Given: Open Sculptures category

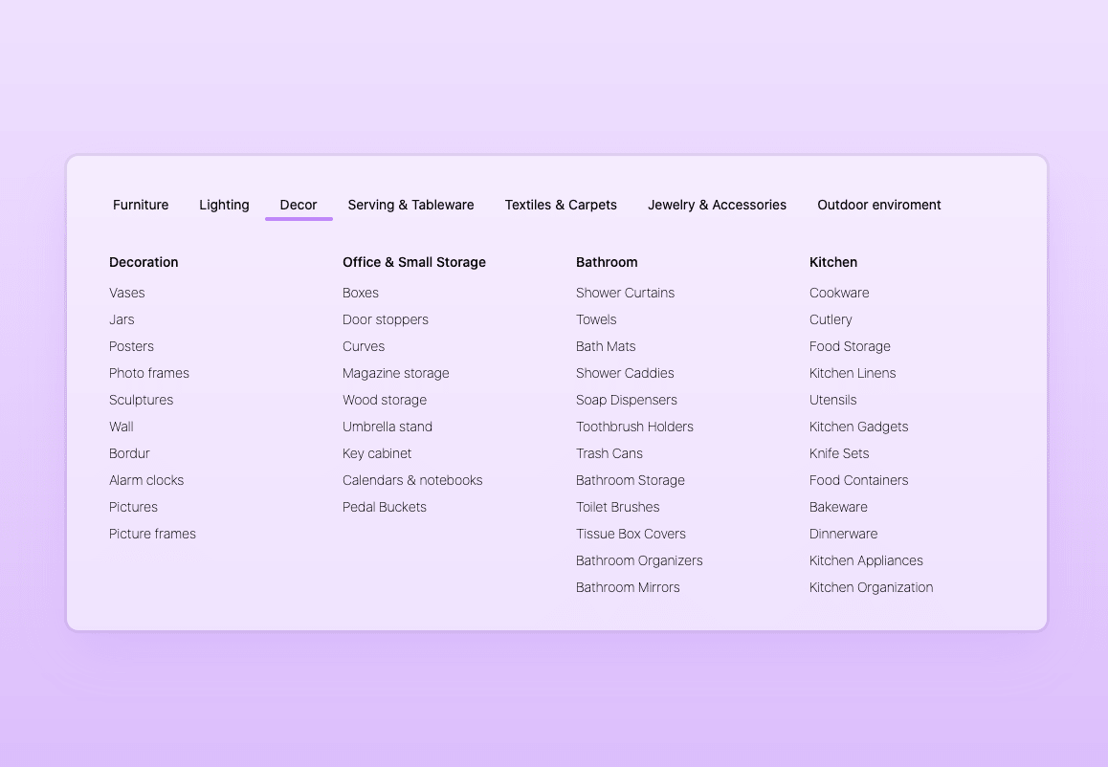Looking at the screenshot, I should pos(141,400).
